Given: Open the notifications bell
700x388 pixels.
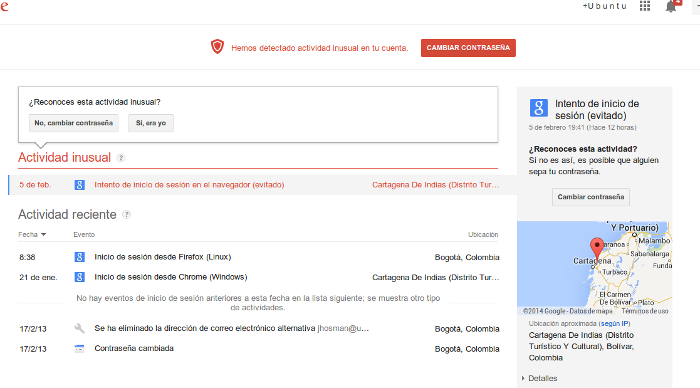Looking at the screenshot, I should pos(671,6).
